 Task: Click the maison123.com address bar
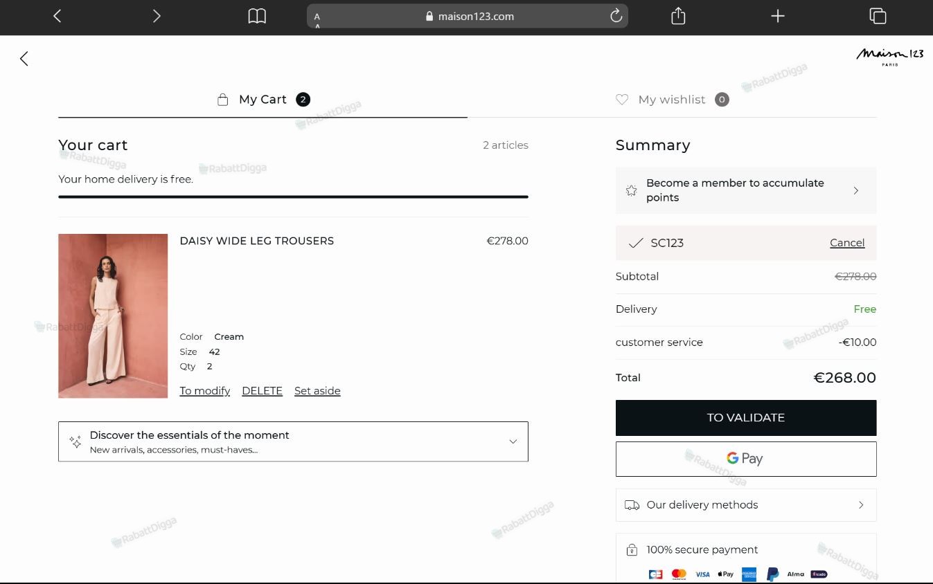tap(468, 16)
